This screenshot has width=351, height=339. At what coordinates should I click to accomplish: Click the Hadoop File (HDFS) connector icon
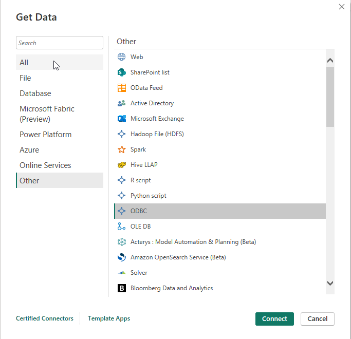[122, 134]
